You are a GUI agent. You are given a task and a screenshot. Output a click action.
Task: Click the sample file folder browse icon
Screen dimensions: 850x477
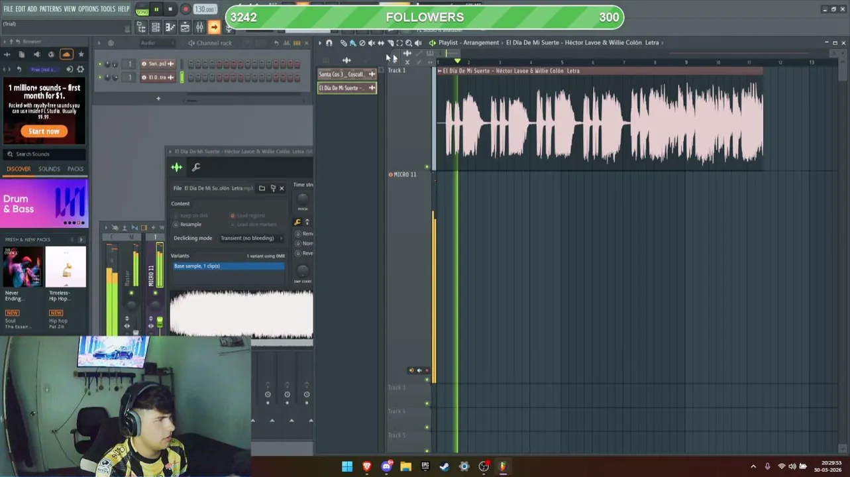[x=262, y=188]
